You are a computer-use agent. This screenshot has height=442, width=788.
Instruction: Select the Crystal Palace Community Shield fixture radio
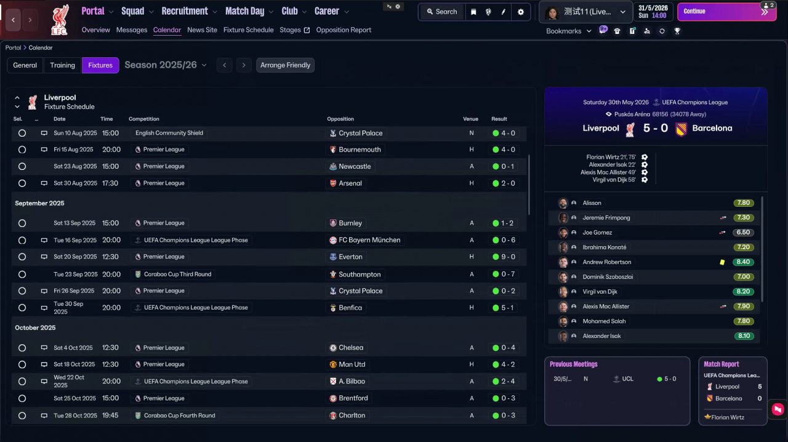pos(22,133)
